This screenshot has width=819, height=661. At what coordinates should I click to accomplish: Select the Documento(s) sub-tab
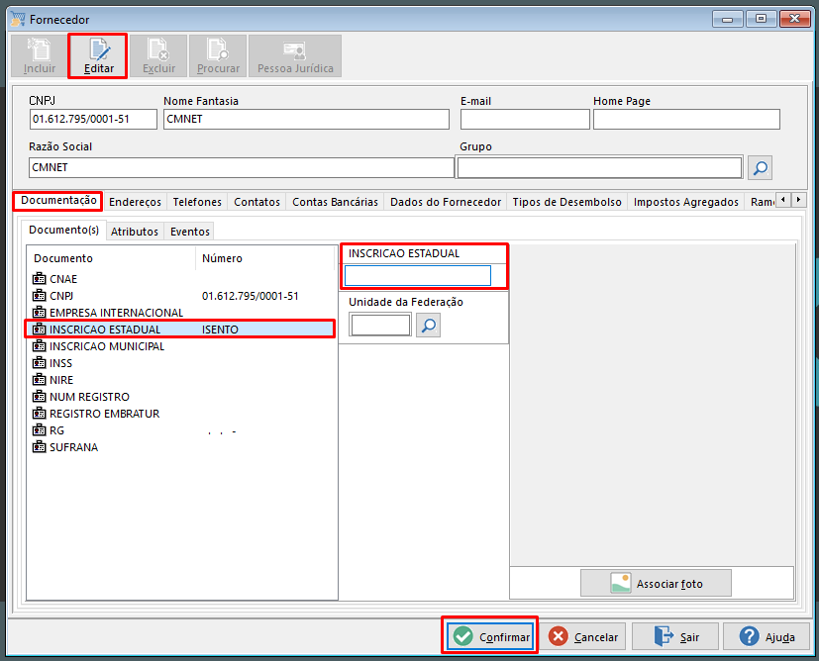coord(63,231)
